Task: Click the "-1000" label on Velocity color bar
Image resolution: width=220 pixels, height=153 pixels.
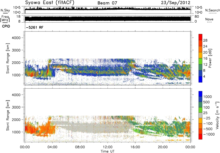Action: (x=209, y=134)
